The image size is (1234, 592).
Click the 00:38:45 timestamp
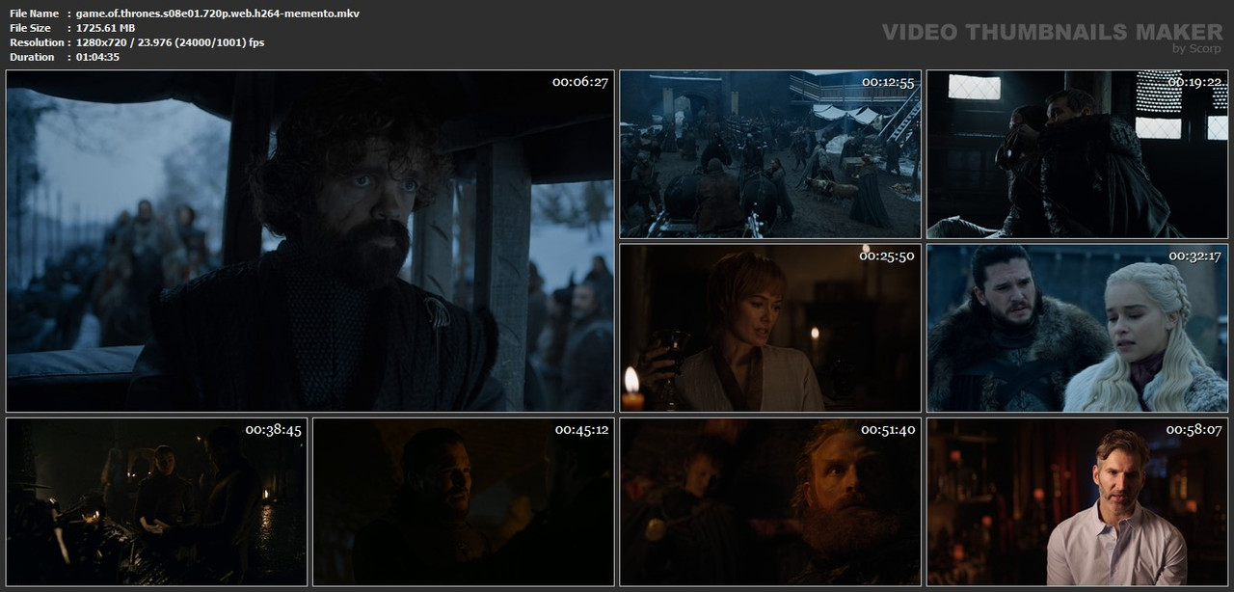coord(274,430)
